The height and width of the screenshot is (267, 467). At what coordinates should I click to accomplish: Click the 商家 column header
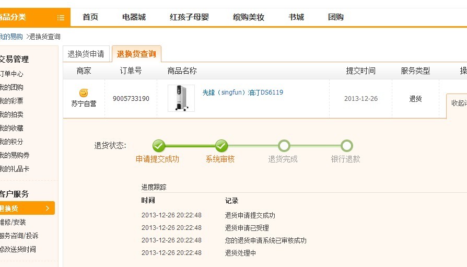coord(84,71)
